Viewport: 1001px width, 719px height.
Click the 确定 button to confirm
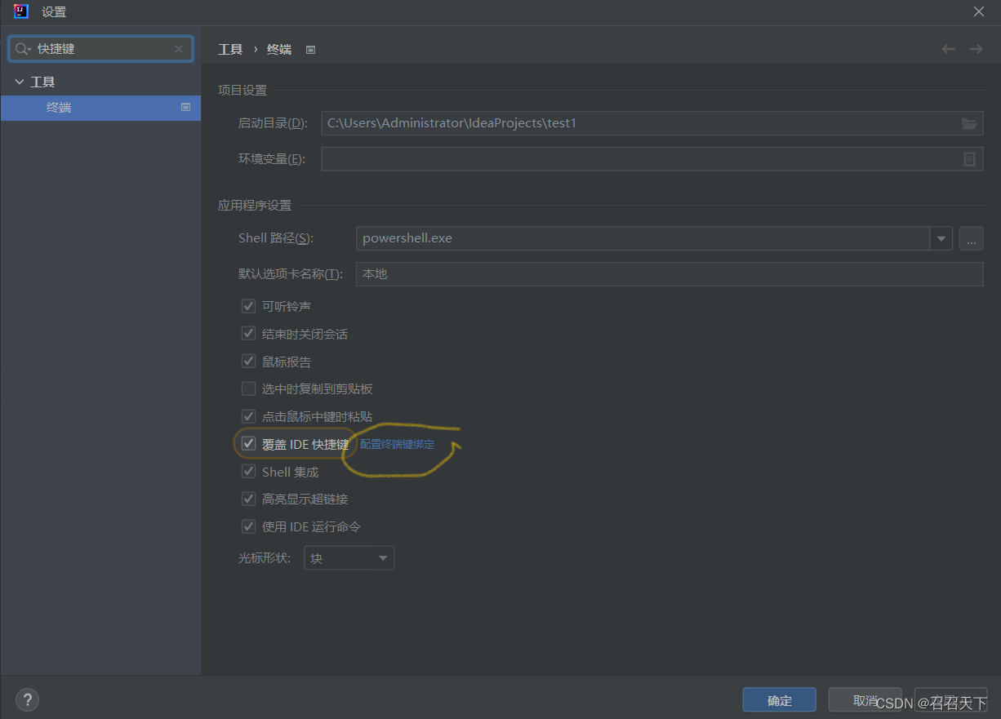pos(779,699)
